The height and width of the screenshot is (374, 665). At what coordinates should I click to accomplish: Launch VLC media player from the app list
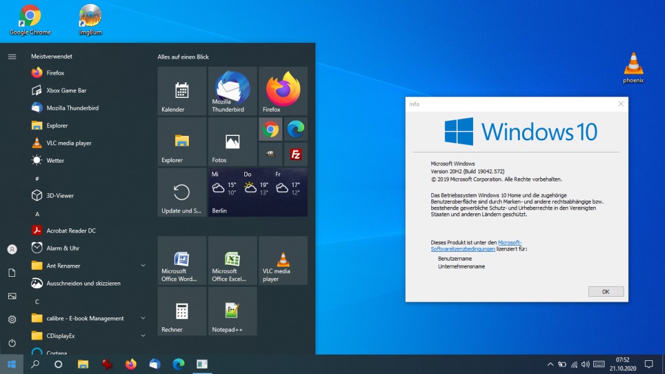(x=89, y=143)
